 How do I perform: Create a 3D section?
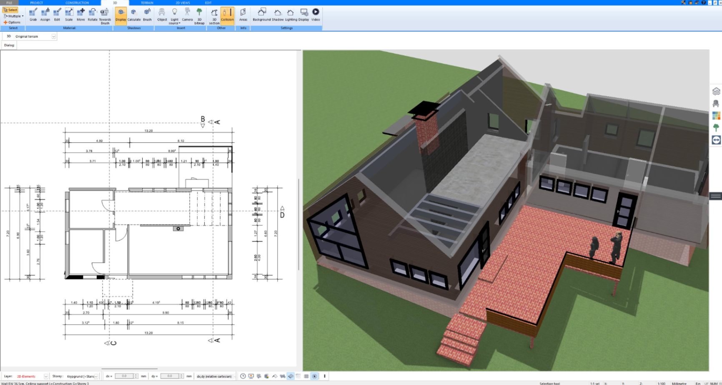click(214, 16)
